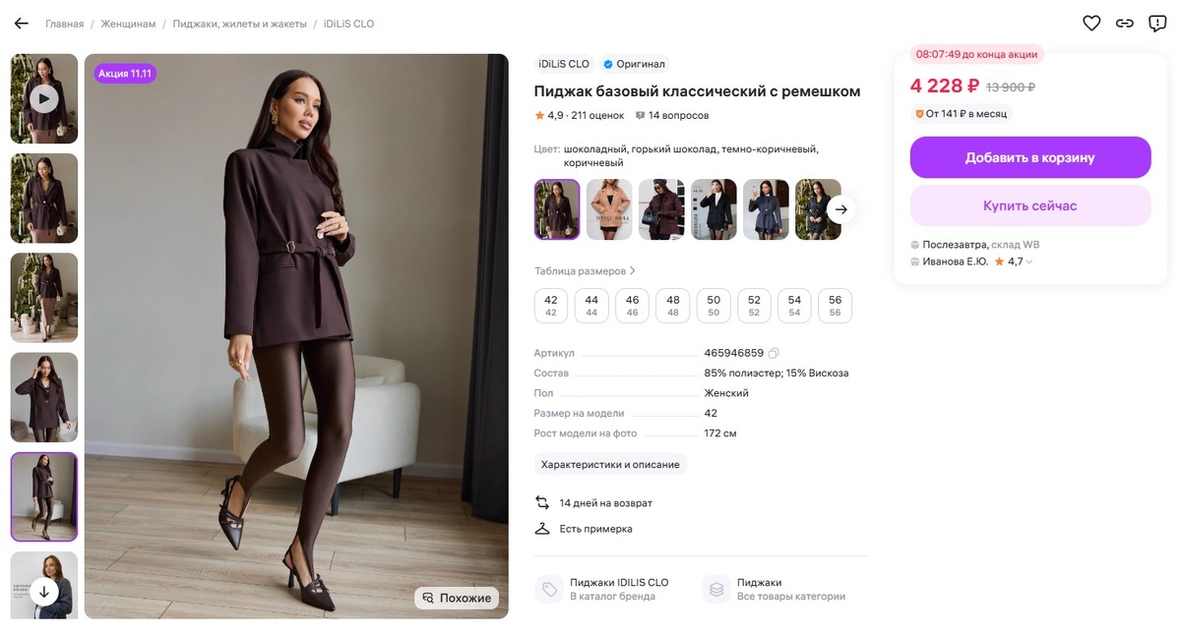Open the 14 вопросов questions link

coord(679,114)
